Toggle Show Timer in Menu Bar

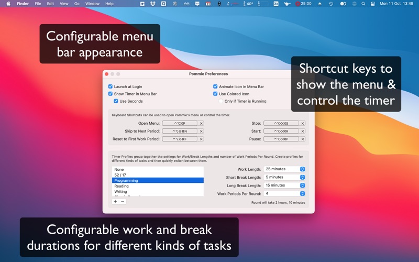111,94
